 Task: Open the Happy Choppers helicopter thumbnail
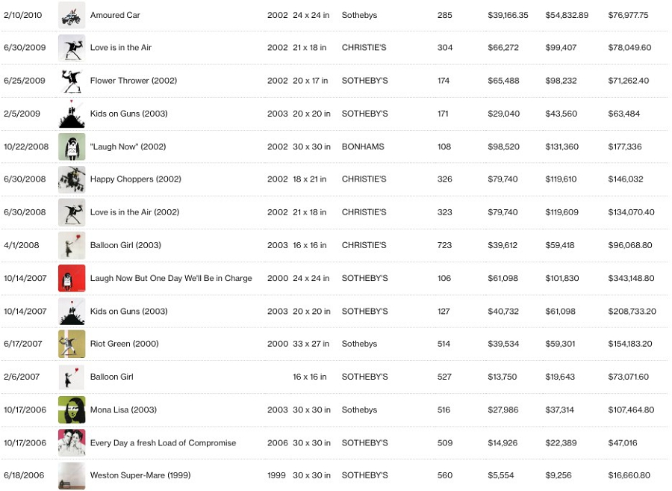tap(72, 179)
